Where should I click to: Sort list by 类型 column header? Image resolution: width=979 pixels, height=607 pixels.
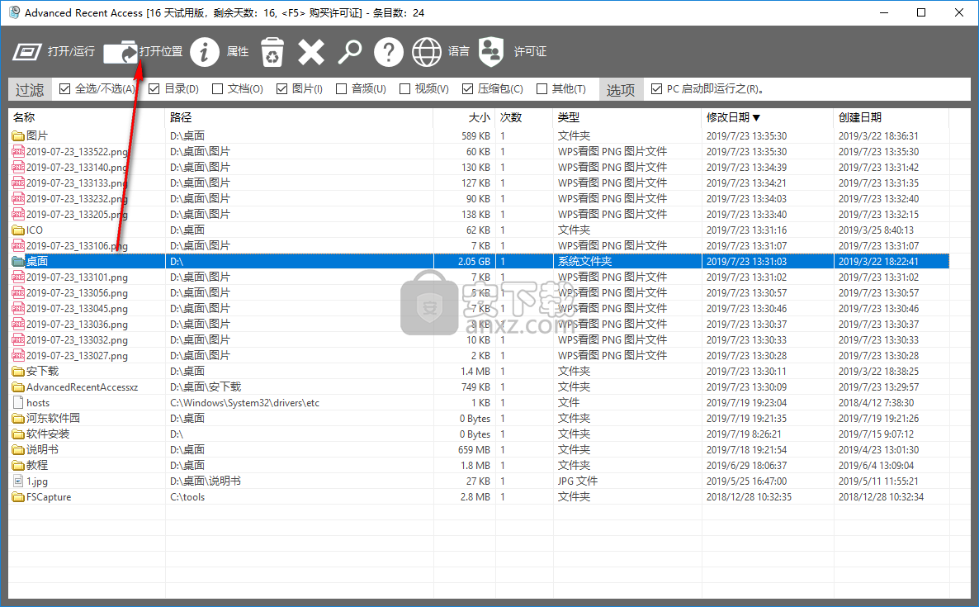point(627,117)
